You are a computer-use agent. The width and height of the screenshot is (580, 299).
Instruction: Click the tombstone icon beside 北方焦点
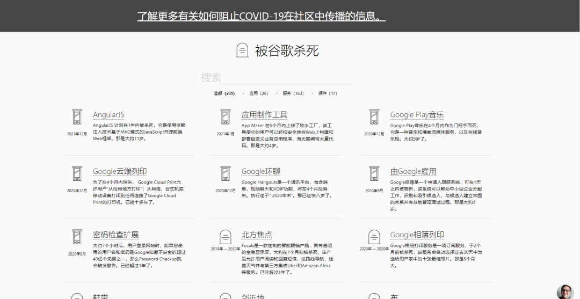coord(226,237)
